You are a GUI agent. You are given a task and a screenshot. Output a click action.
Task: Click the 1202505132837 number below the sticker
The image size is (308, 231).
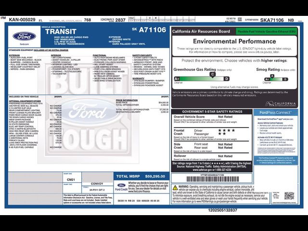pos(222,210)
